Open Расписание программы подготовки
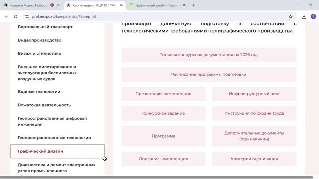Image resolution: width=319 pixels, height=179 pixels. tap(209, 74)
